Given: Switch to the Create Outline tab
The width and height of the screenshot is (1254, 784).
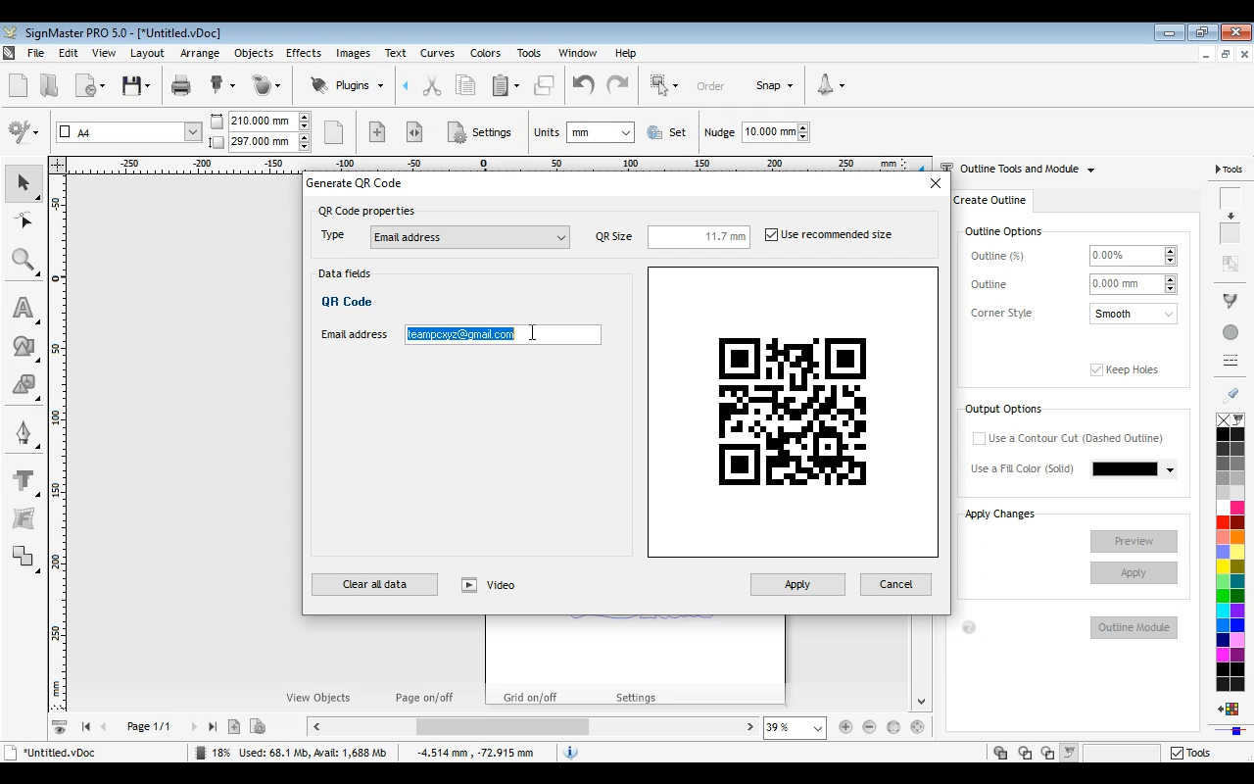Looking at the screenshot, I should tap(990, 200).
